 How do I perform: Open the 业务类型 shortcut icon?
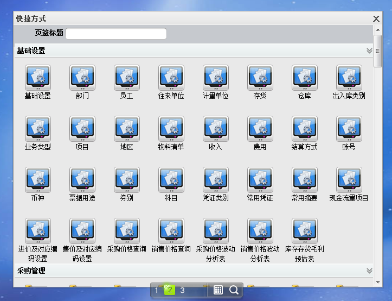38,129
